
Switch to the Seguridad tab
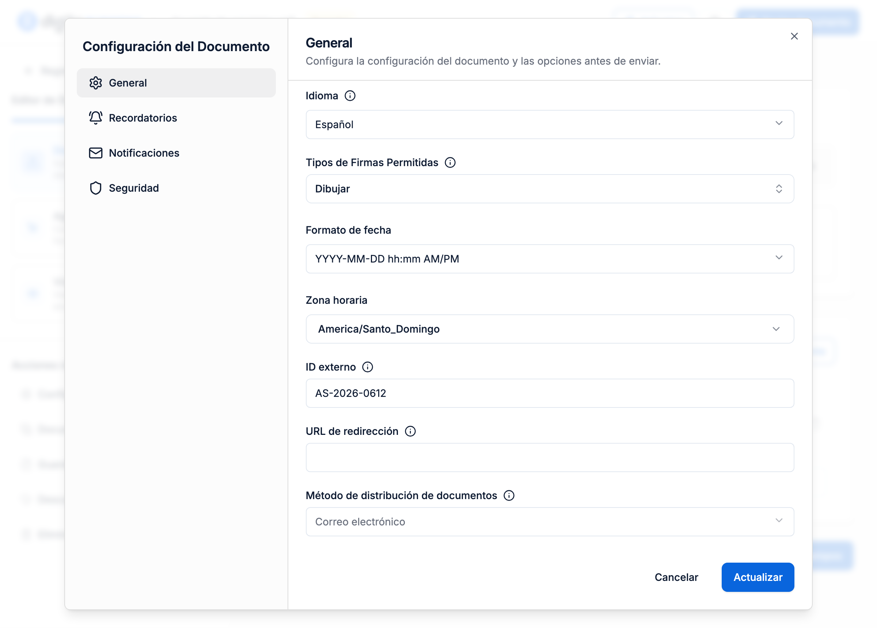click(x=176, y=188)
